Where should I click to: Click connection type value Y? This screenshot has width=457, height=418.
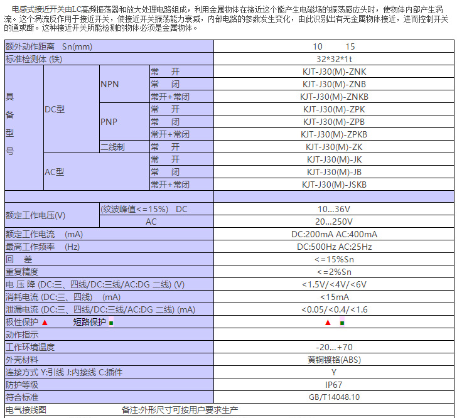click(x=334, y=372)
